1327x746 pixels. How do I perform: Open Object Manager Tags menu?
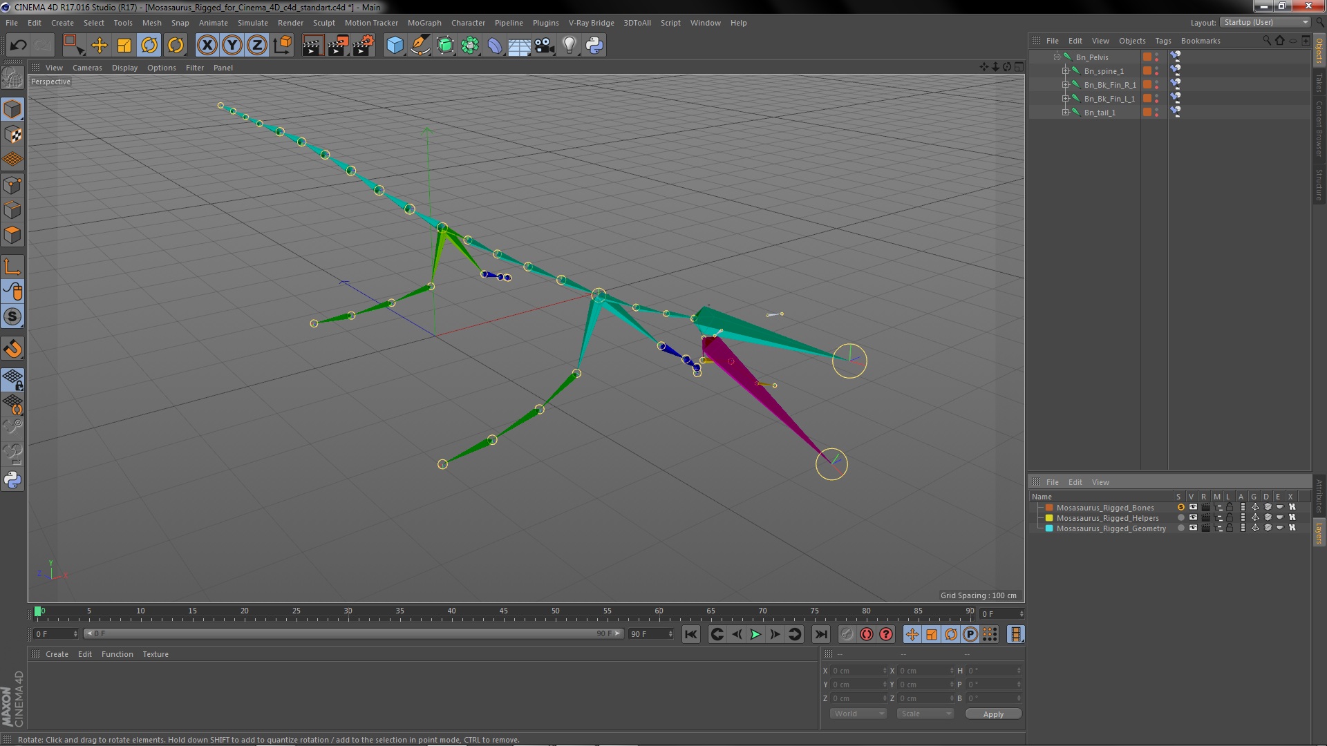pyautogui.click(x=1163, y=41)
